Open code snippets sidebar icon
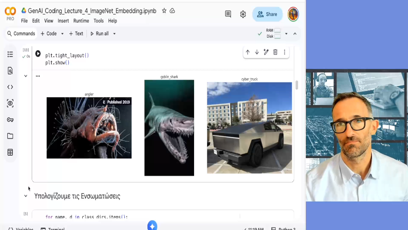The width and height of the screenshot is (408, 230). pyautogui.click(x=10, y=87)
